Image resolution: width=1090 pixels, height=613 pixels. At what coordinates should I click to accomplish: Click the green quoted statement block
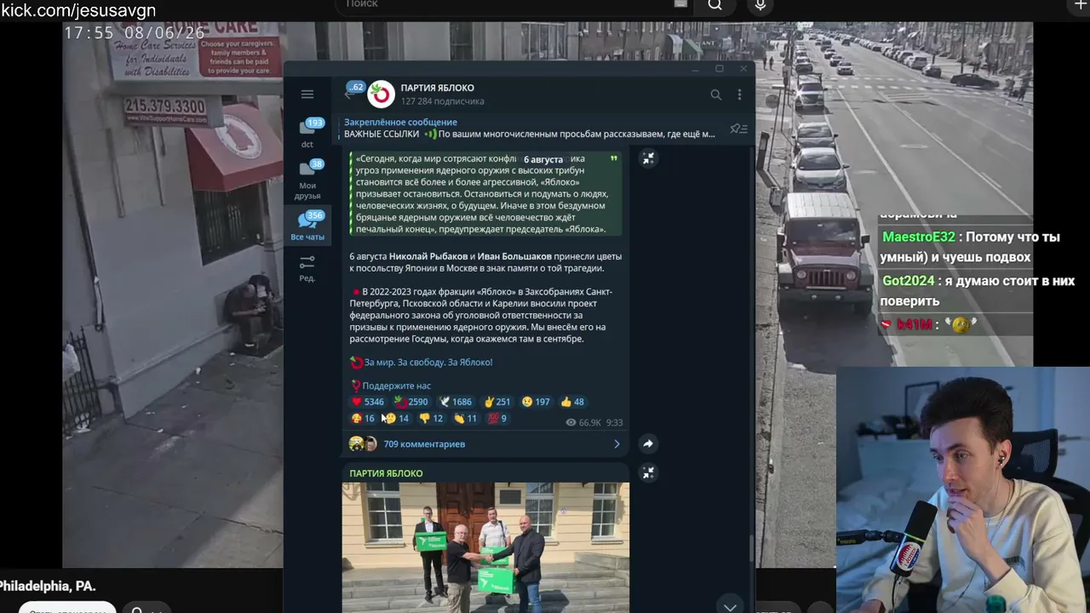pyautogui.click(x=485, y=194)
